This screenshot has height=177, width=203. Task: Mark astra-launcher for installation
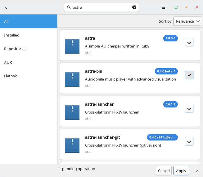pyautogui.click(x=189, y=108)
